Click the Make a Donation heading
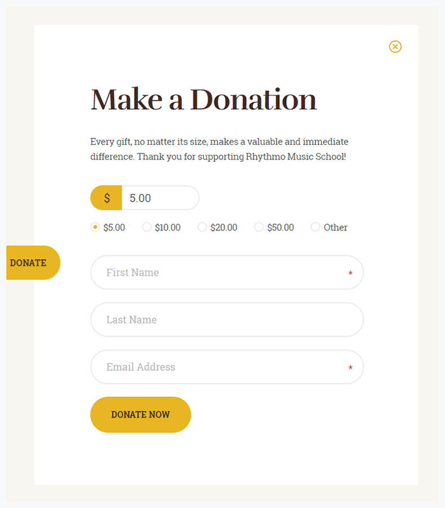The height and width of the screenshot is (508, 445). click(204, 99)
